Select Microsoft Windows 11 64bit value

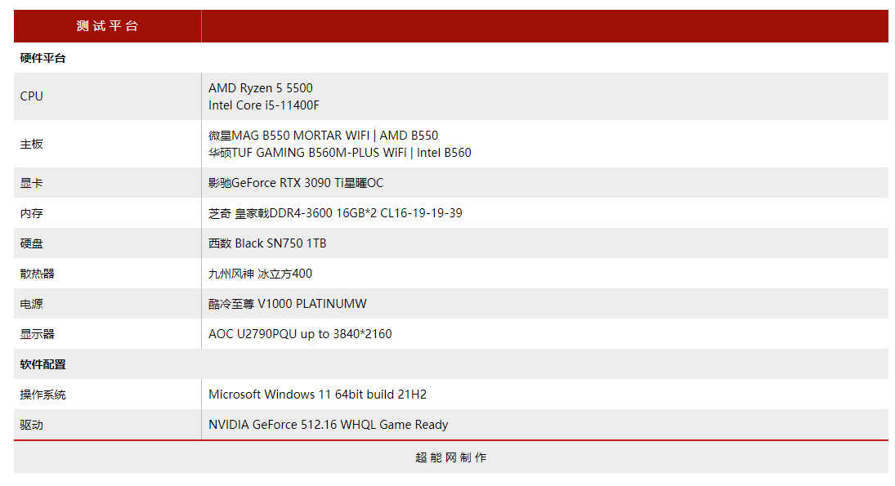pyautogui.click(x=317, y=395)
